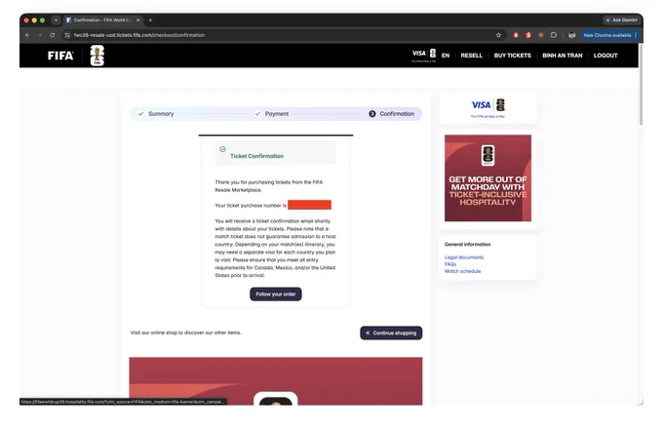Click the FIFA logo in header
Viewport: 663px width, 431px height.
coord(60,56)
